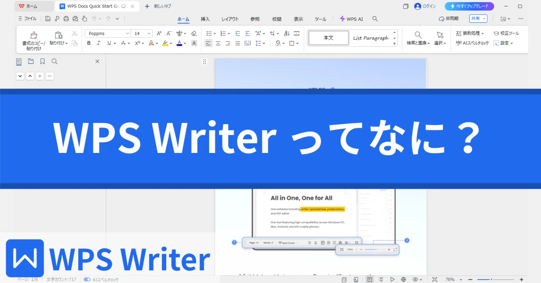The height and width of the screenshot is (283, 541).
Task: Click the ribbon search magnifier icon
Action: tap(375, 19)
